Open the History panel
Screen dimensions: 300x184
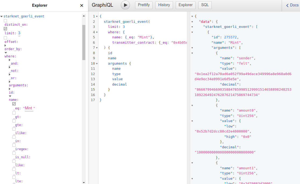(164, 5)
